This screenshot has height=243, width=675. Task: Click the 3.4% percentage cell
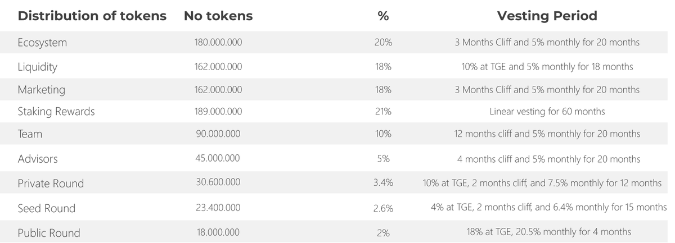click(383, 184)
